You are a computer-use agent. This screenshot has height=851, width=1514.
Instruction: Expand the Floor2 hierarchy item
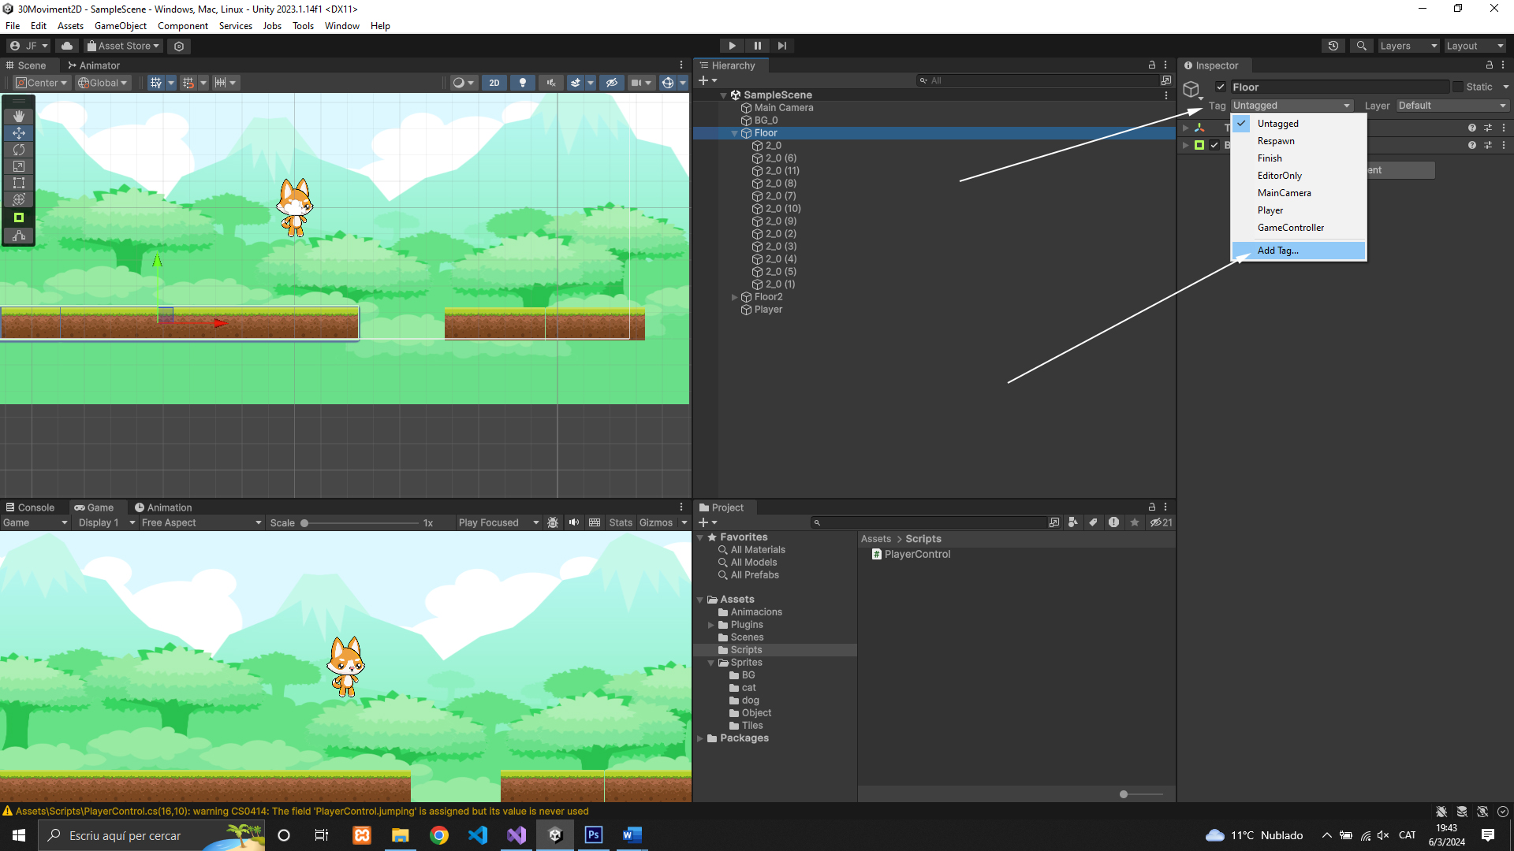734,297
